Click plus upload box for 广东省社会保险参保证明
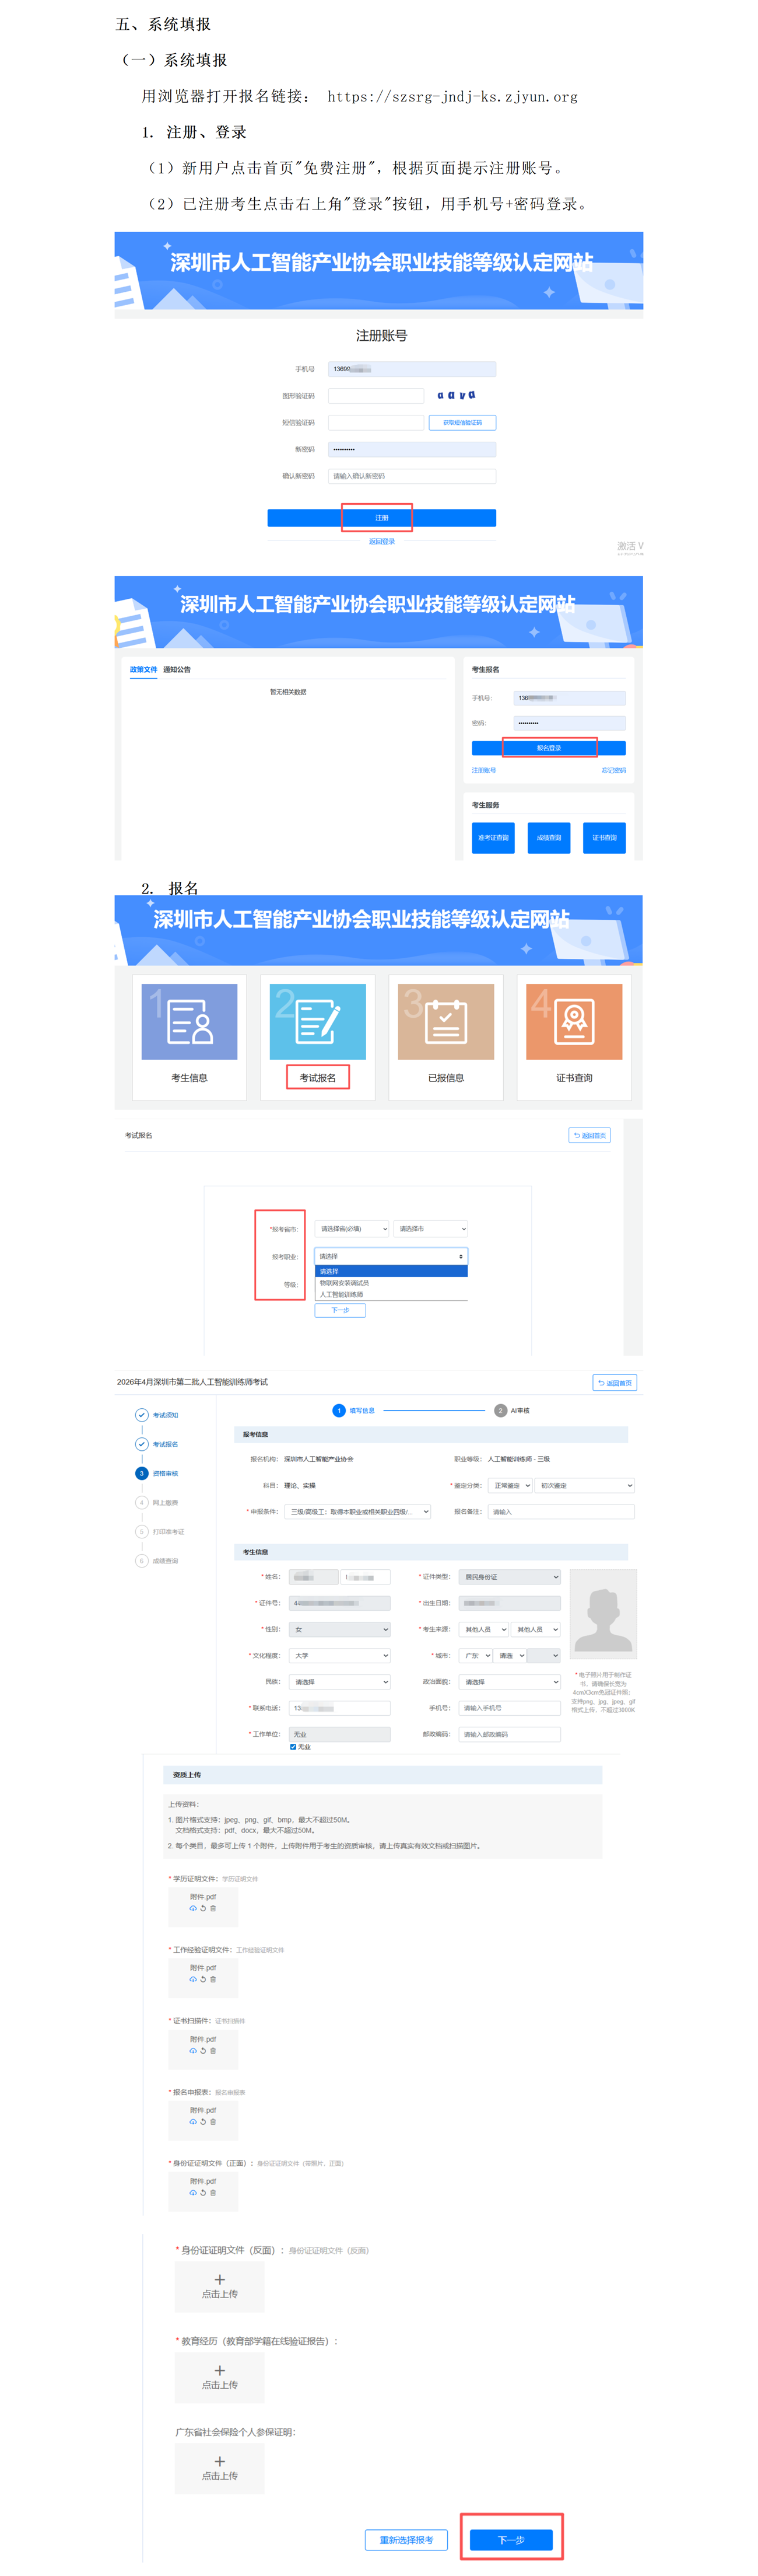Image resolution: width=758 pixels, height=2576 pixels. (220, 2468)
